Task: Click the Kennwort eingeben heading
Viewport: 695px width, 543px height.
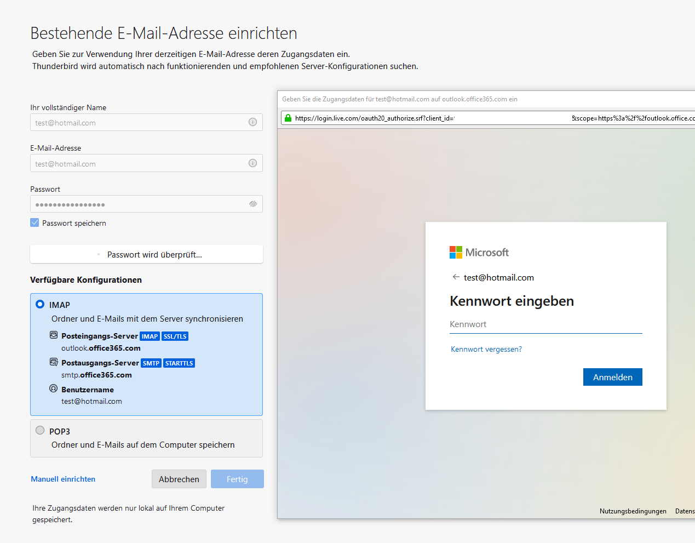Action: (x=512, y=301)
